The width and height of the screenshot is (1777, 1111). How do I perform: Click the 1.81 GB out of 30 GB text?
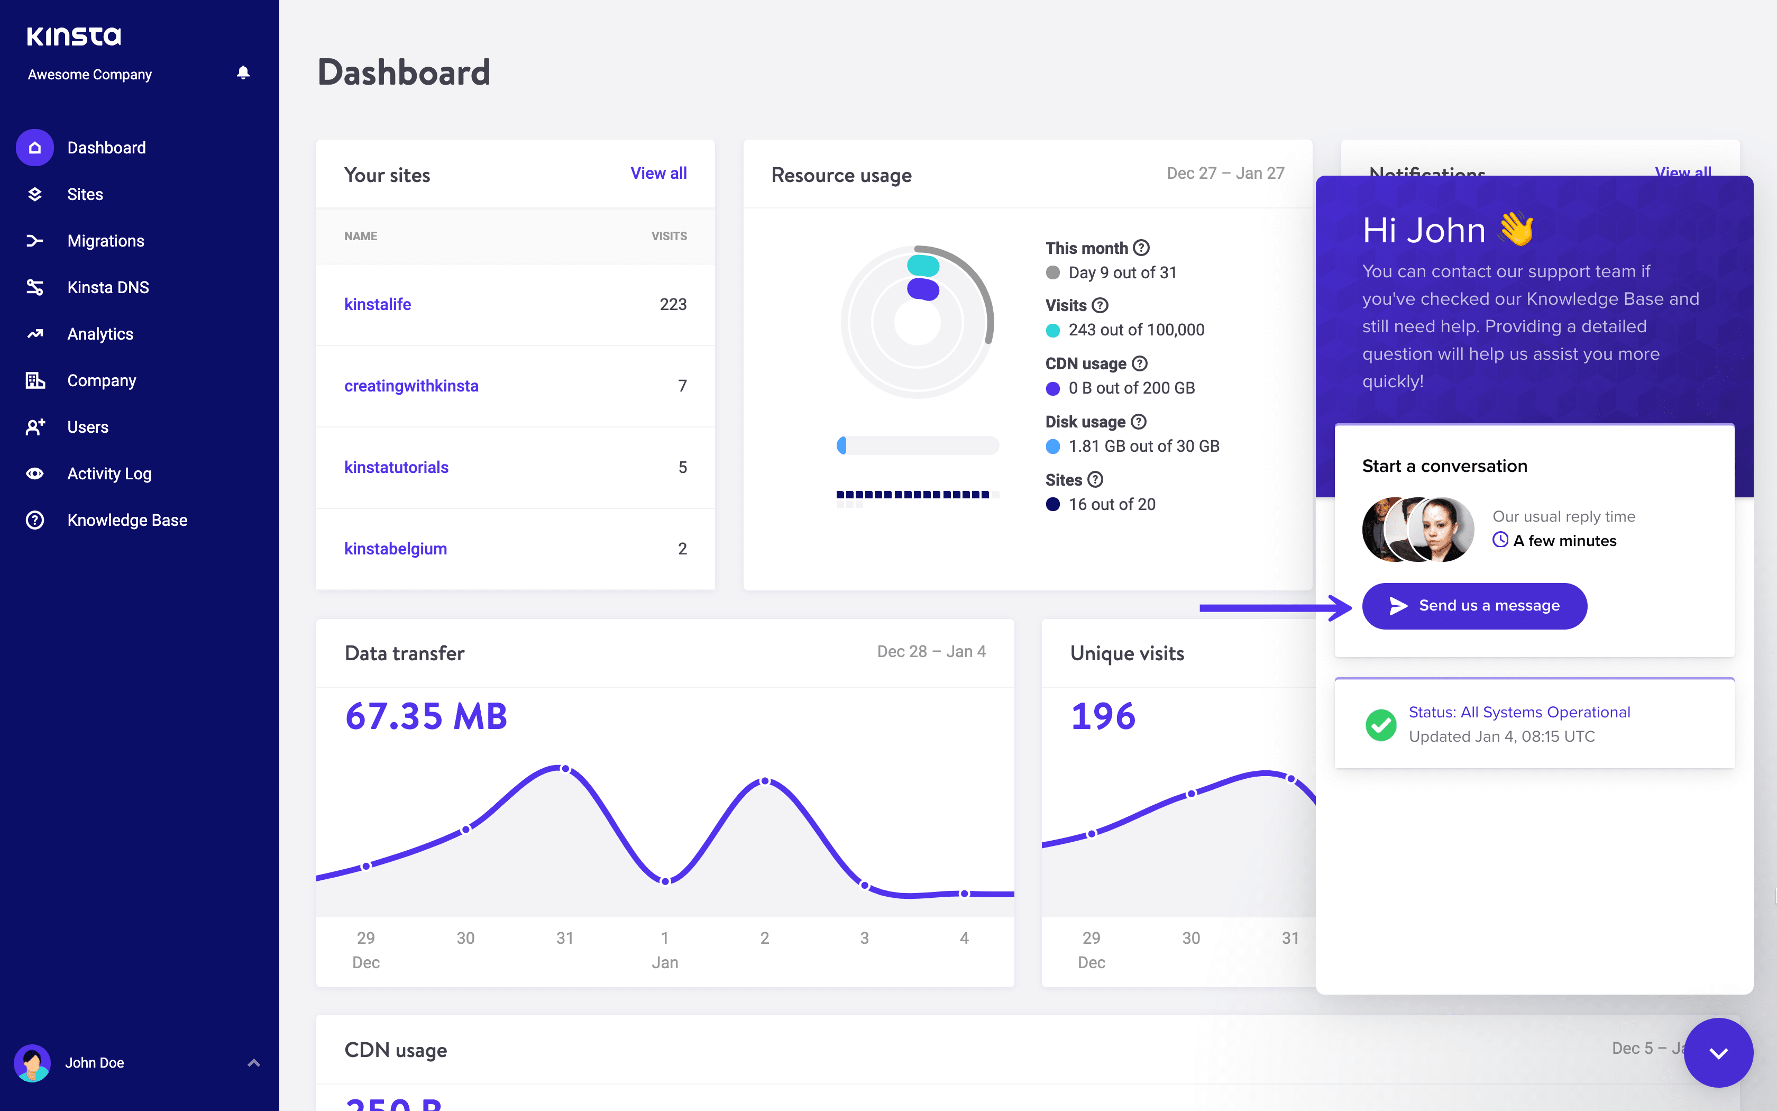tap(1143, 446)
